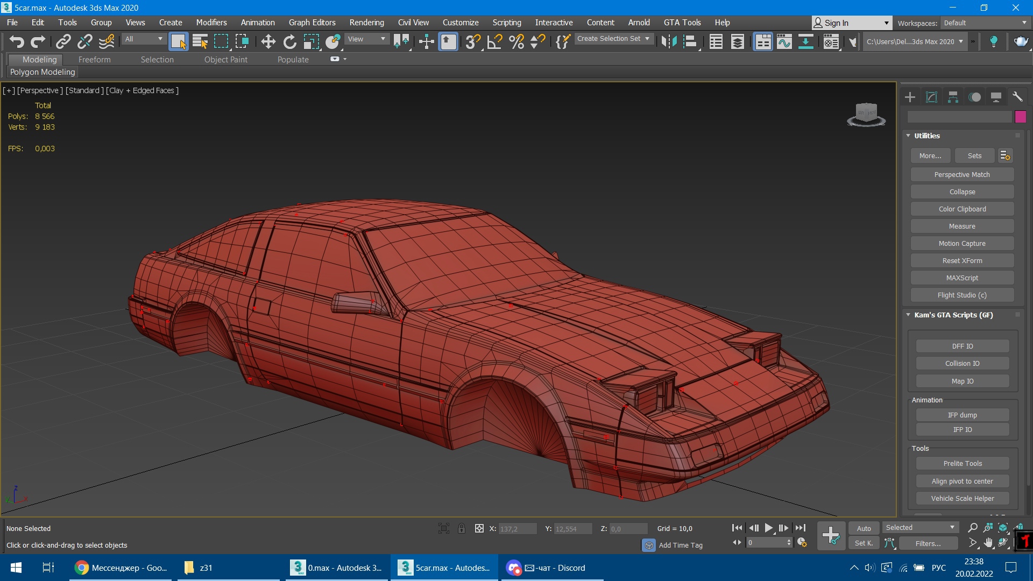This screenshot has width=1033, height=581.
Task: Click the pink object color swatch
Action: [1021, 117]
